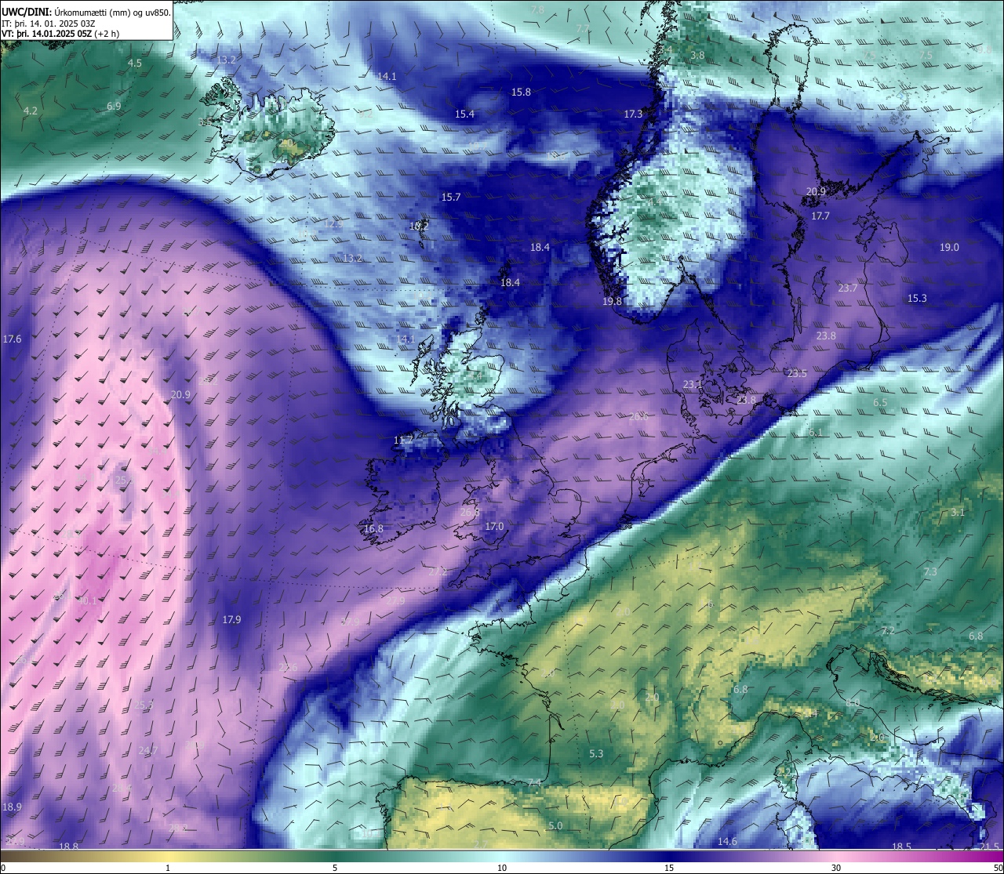Click the map value 3.1
1004x874 pixels.
pos(958,512)
